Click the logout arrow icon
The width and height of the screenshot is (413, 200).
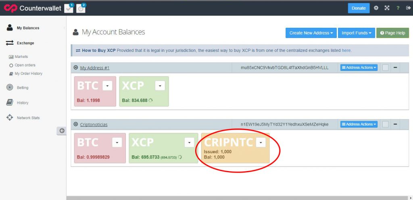[x=408, y=8]
